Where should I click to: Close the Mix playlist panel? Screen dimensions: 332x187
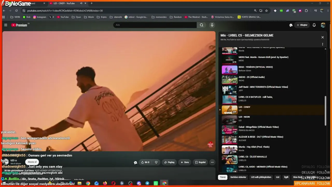click(x=322, y=37)
